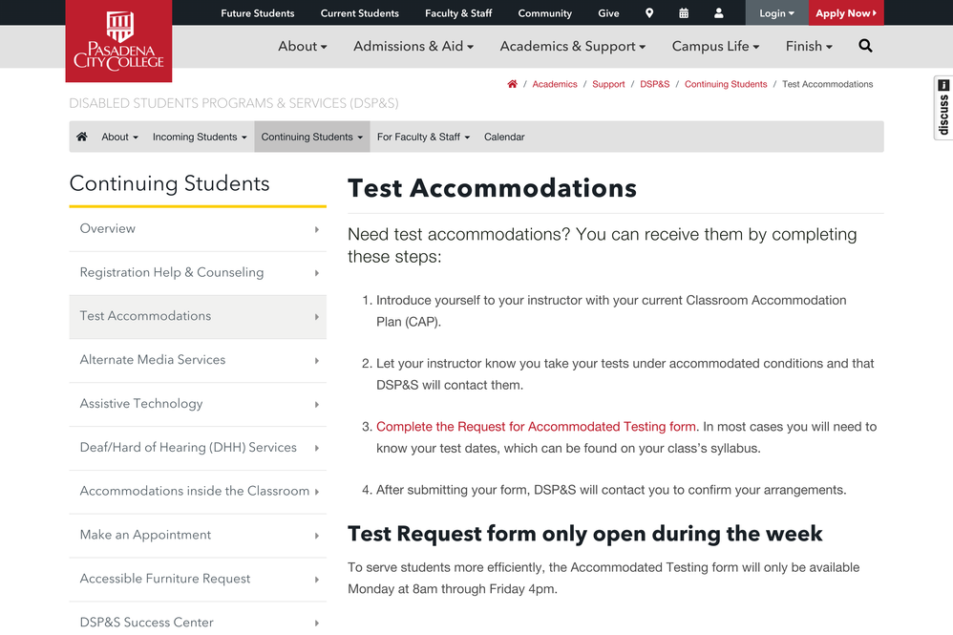
Task: Click the person directory icon
Action: pos(718,13)
